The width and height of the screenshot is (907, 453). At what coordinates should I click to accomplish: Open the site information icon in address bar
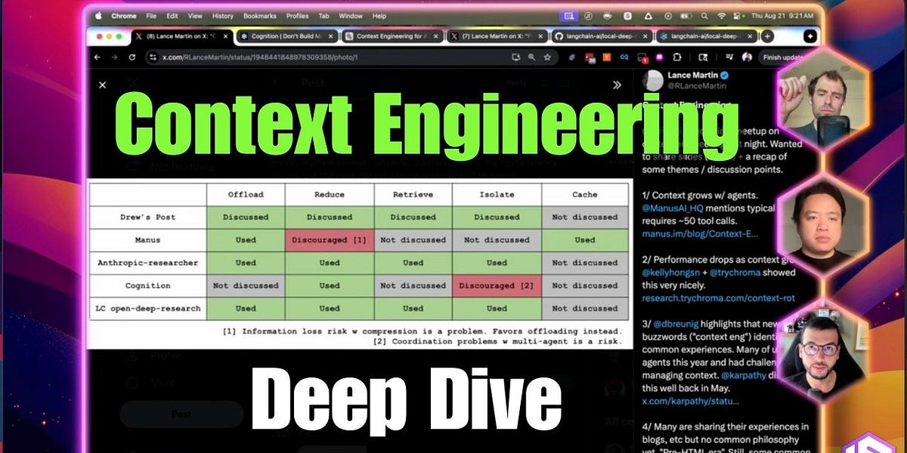(153, 57)
